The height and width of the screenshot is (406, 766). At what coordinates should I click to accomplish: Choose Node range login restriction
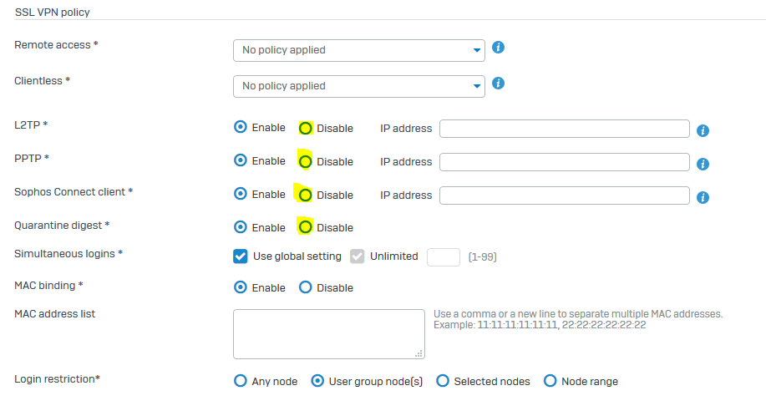click(x=550, y=381)
